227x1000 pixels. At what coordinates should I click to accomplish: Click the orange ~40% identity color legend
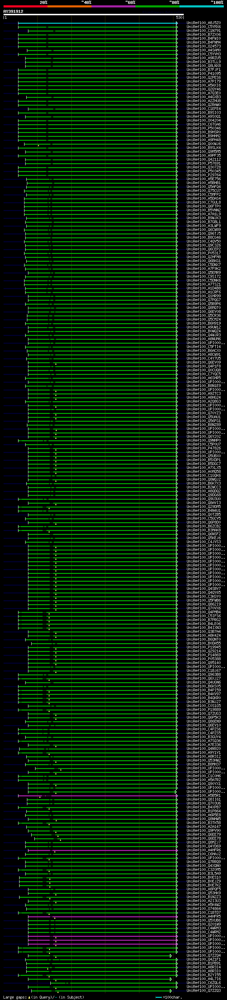(70, 7)
